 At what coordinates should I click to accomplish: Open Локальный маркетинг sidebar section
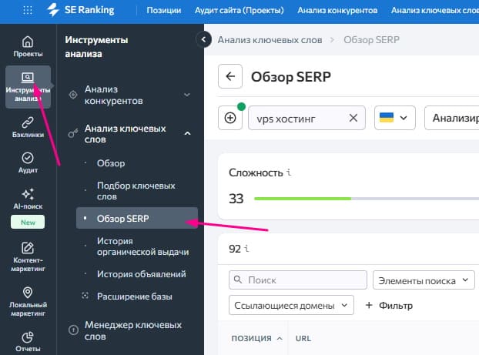(28, 302)
